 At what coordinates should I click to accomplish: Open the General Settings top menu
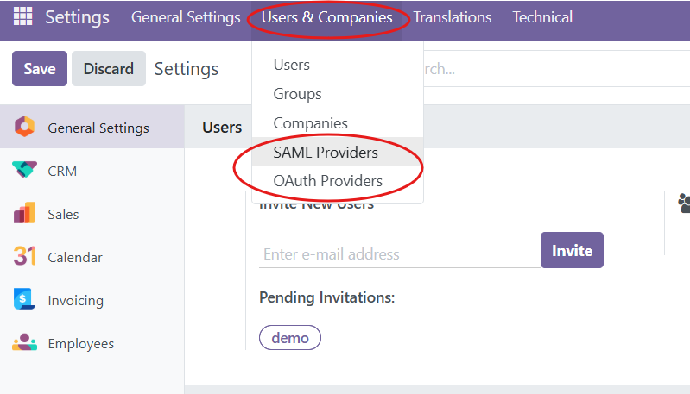[x=186, y=17]
